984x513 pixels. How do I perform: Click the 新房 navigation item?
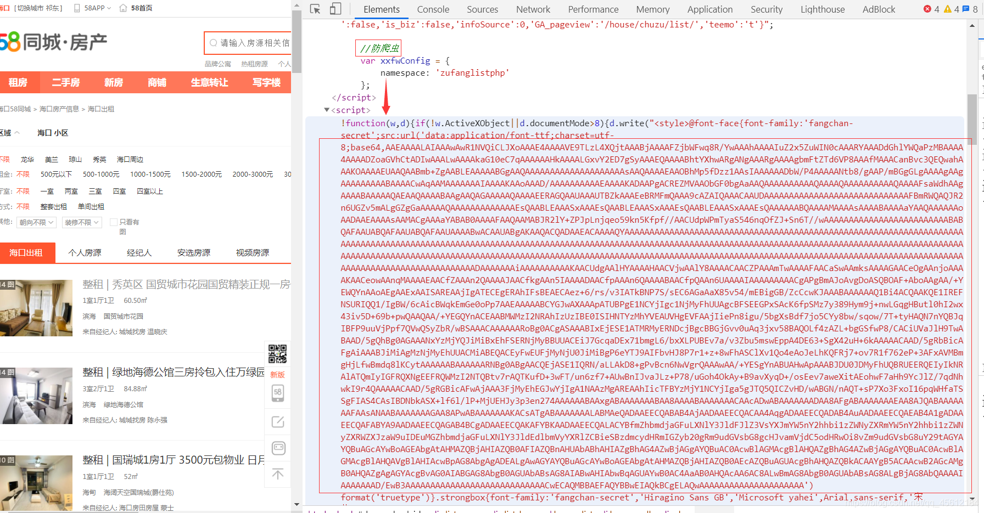(114, 82)
